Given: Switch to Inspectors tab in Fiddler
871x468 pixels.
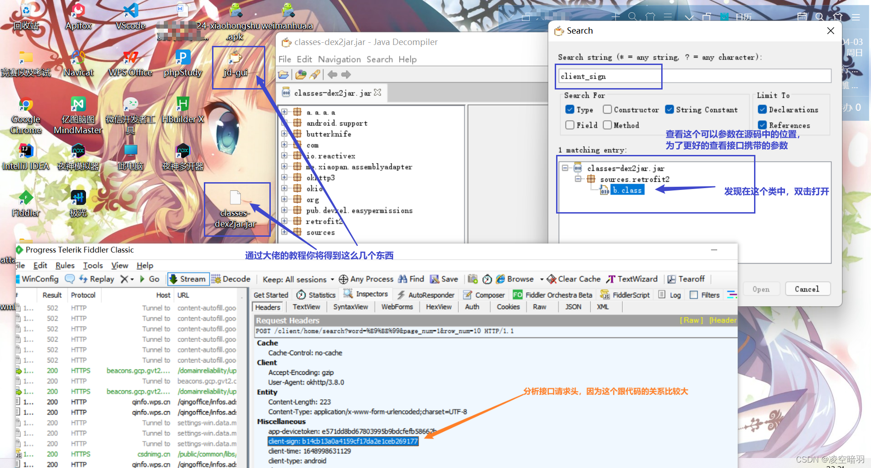Looking at the screenshot, I should tap(365, 294).
